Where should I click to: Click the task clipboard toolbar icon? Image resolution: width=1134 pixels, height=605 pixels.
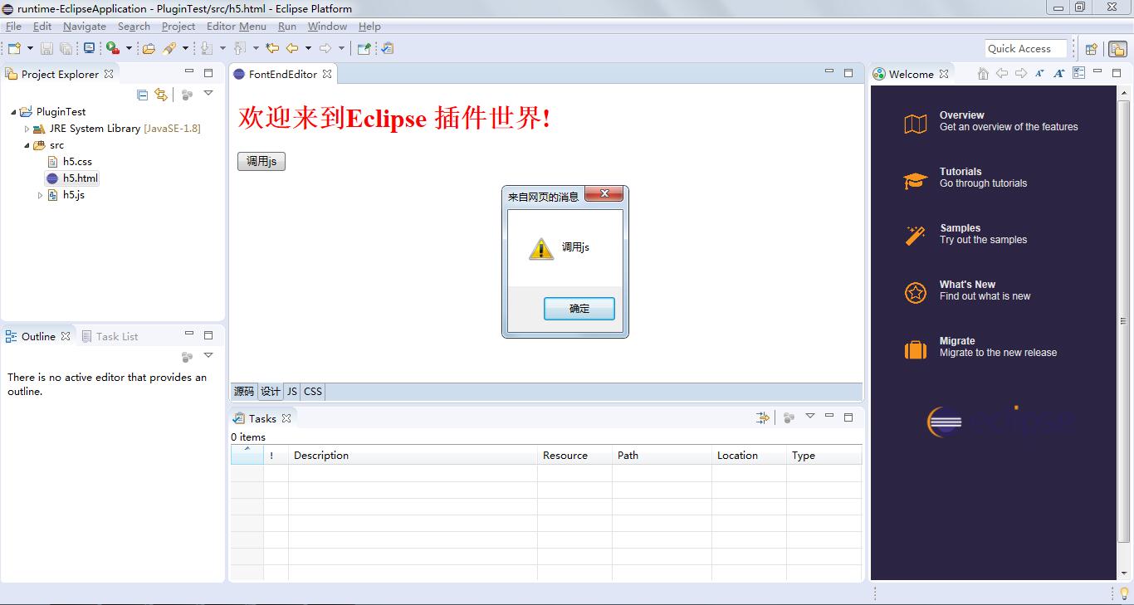click(x=387, y=48)
